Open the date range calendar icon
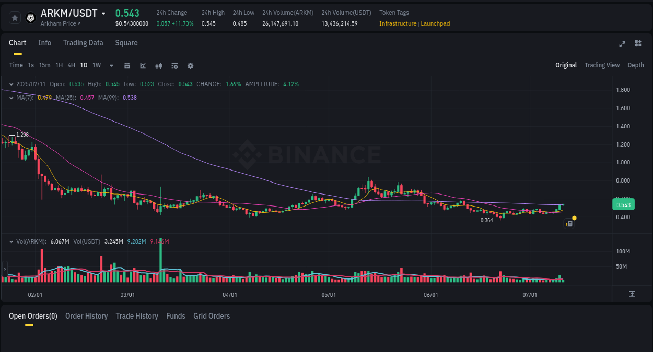The image size is (653, 352). (x=127, y=66)
